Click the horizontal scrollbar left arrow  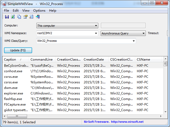click(x=5, y=116)
